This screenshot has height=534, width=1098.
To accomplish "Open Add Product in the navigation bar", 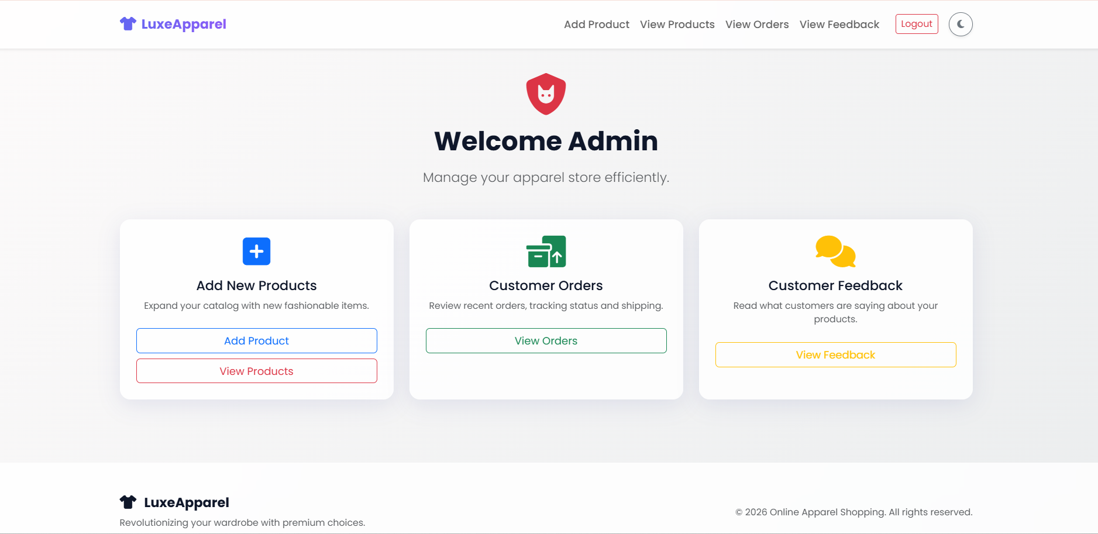I will (x=597, y=25).
